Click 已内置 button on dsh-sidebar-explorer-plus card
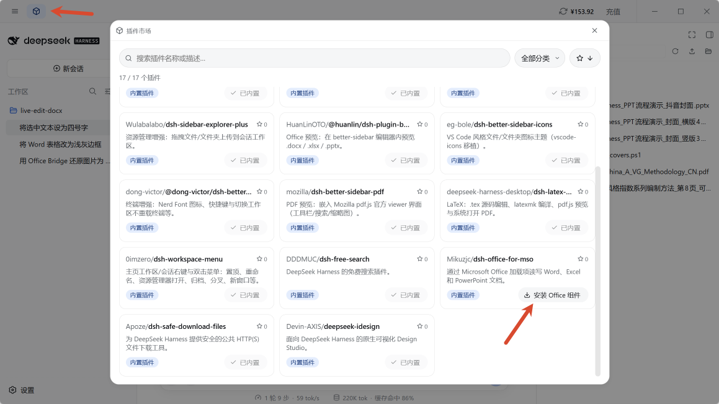 pyautogui.click(x=245, y=161)
